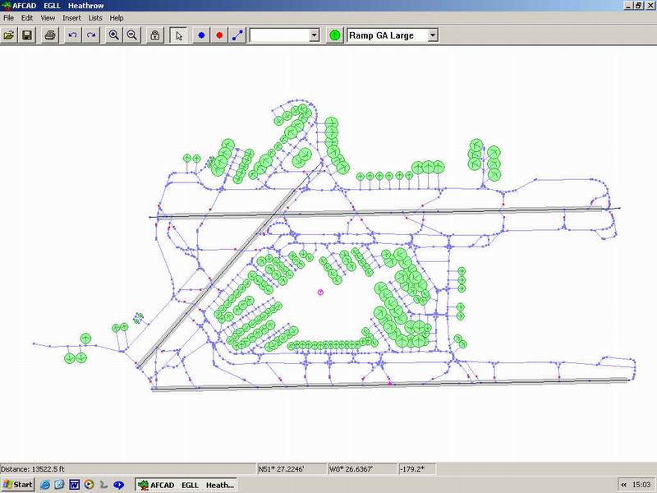The height and width of the screenshot is (493, 657).
Task: Open the Lists menu
Action: point(95,17)
